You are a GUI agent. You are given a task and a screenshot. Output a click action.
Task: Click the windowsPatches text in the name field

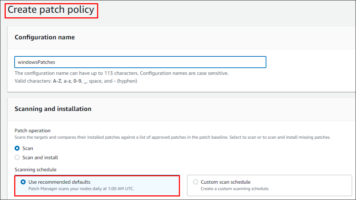point(37,62)
